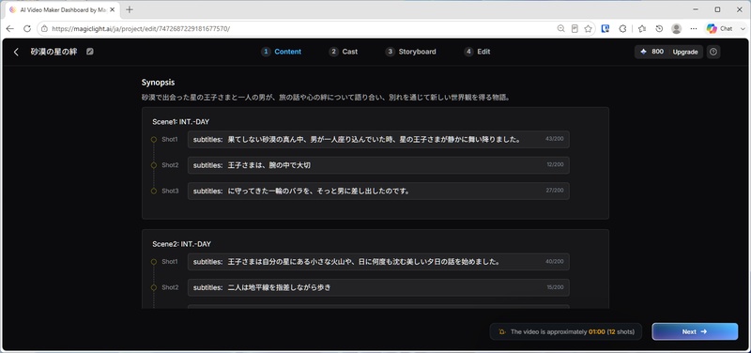The height and width of the screenshot is (353, 751).
Task: Click the Scene1: INT.-DAY heading
Action: [x=180, y=122]
